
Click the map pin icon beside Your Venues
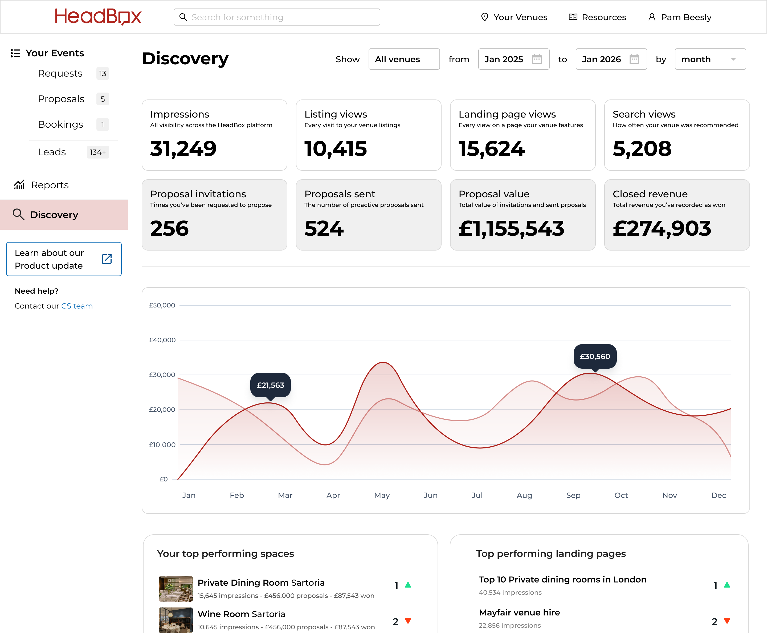coord(484,17)
